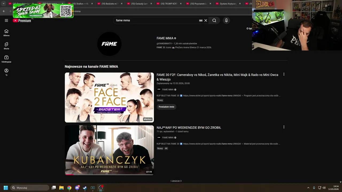Open Task View on the taskbar
The image size is (342, 192).
54,188
